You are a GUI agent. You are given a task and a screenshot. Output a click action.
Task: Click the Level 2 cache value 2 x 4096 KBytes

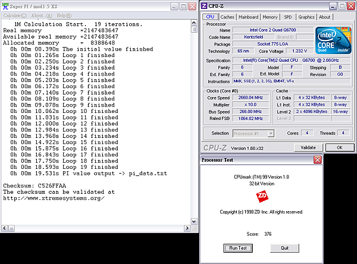pyautogui.click(x=311, y=112)
